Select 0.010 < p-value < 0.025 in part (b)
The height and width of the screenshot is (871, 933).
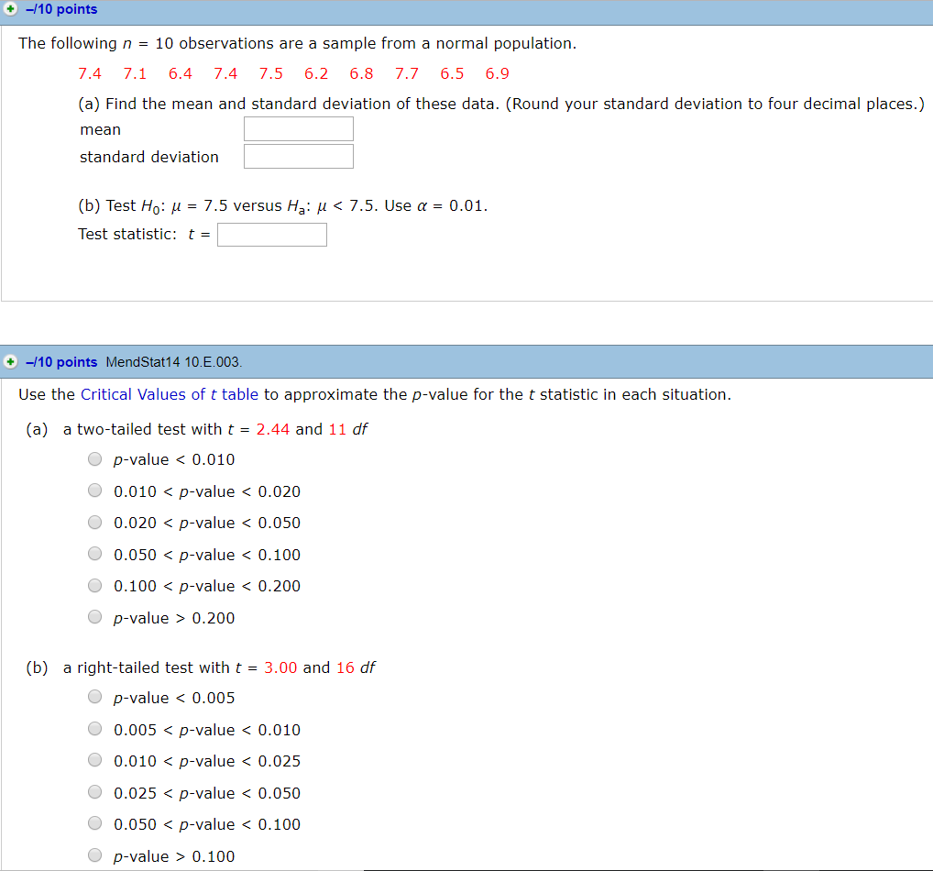click(x=94, y=759)
